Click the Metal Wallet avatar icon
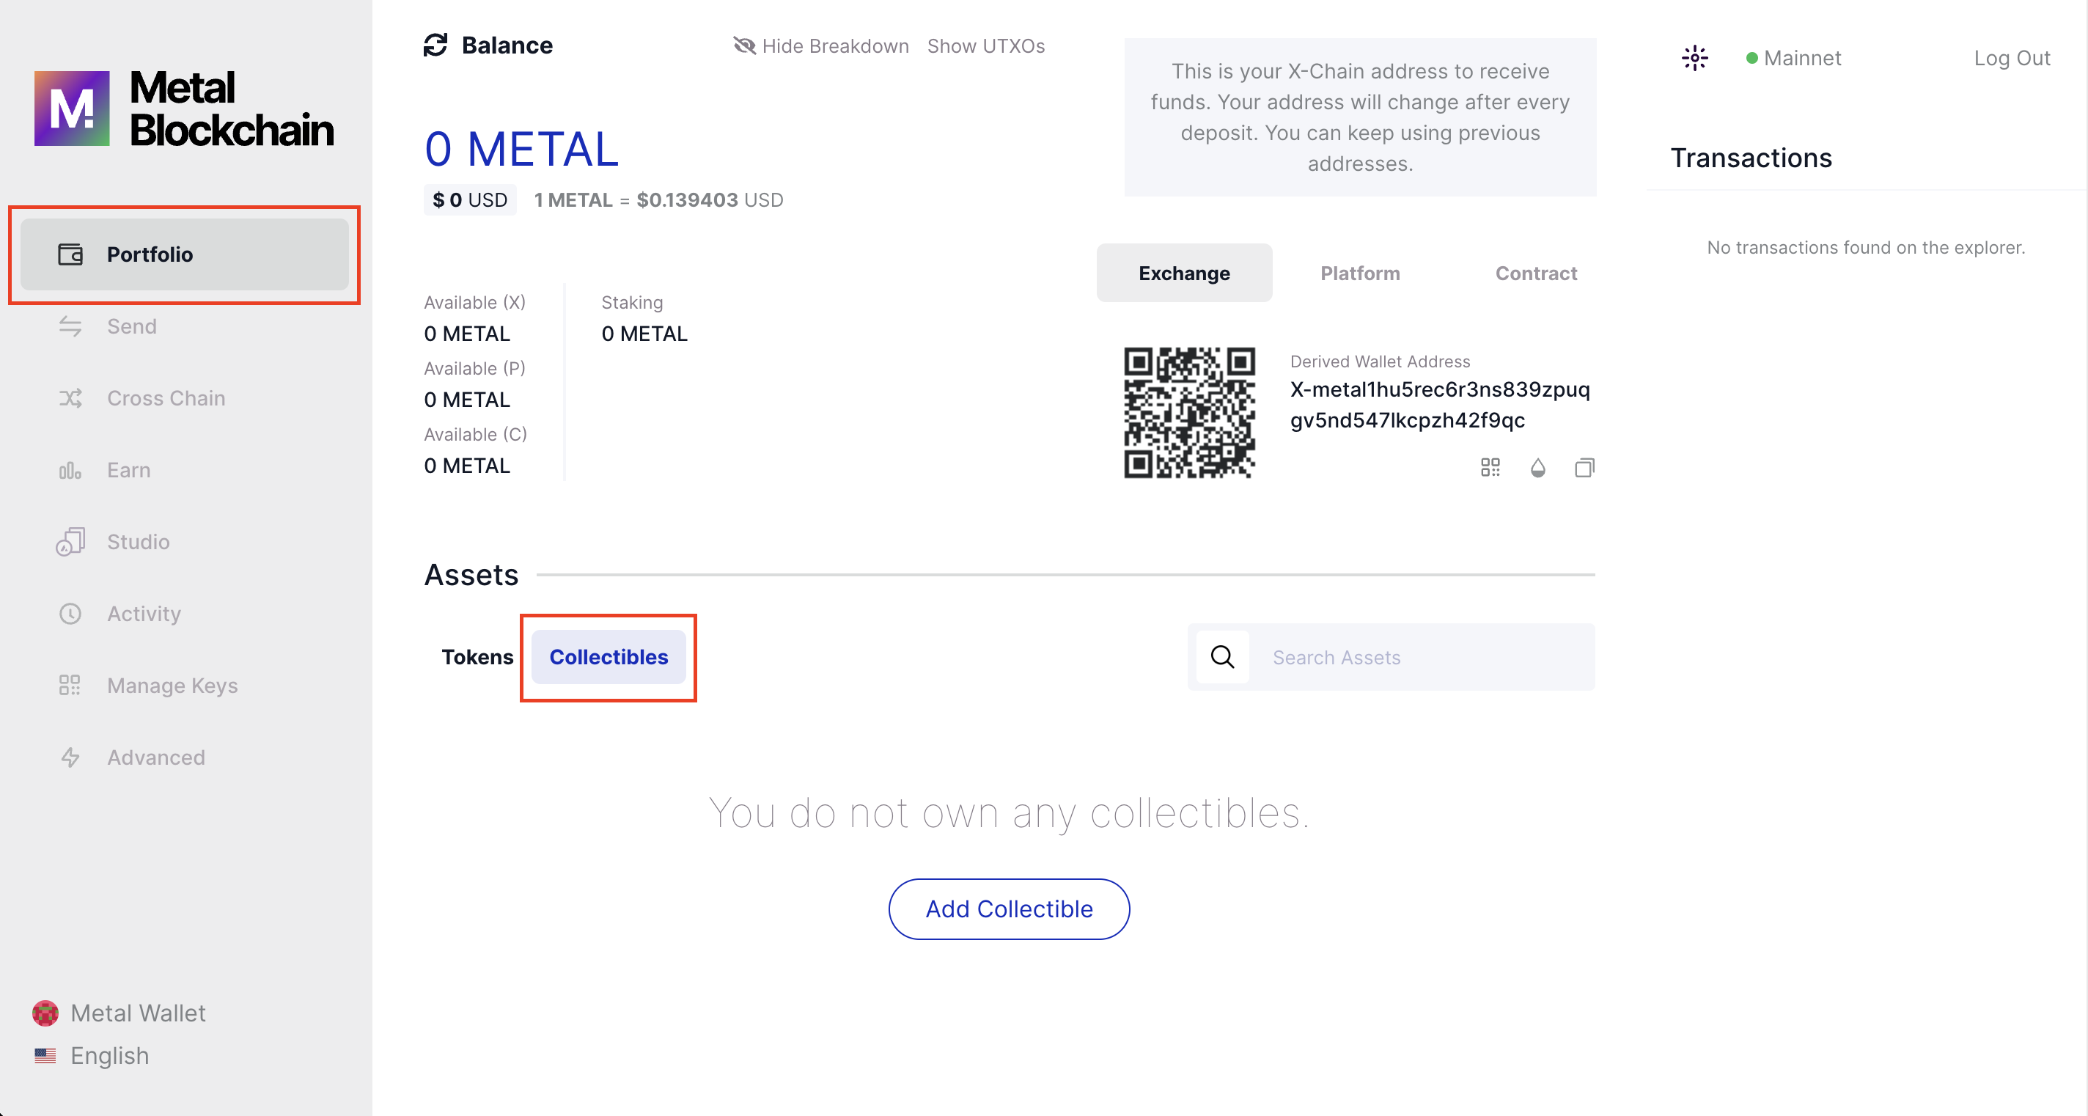This screenshot has height=1116, width=2088. click(45, 1013)
